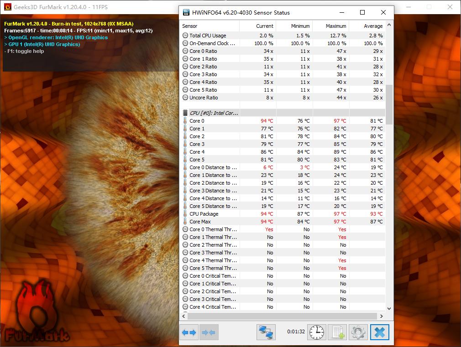Select the Core 1 temperature row label
Image resolution: width=461 pixels, height=347 pixels.
coord(197,129)
